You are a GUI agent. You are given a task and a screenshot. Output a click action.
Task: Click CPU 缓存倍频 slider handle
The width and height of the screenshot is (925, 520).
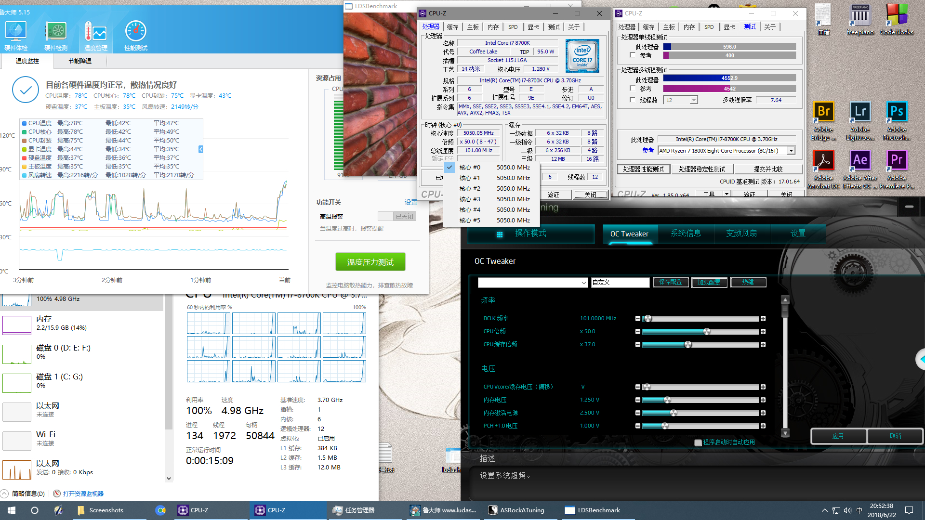pyautogui.click(x=688, y=345)
